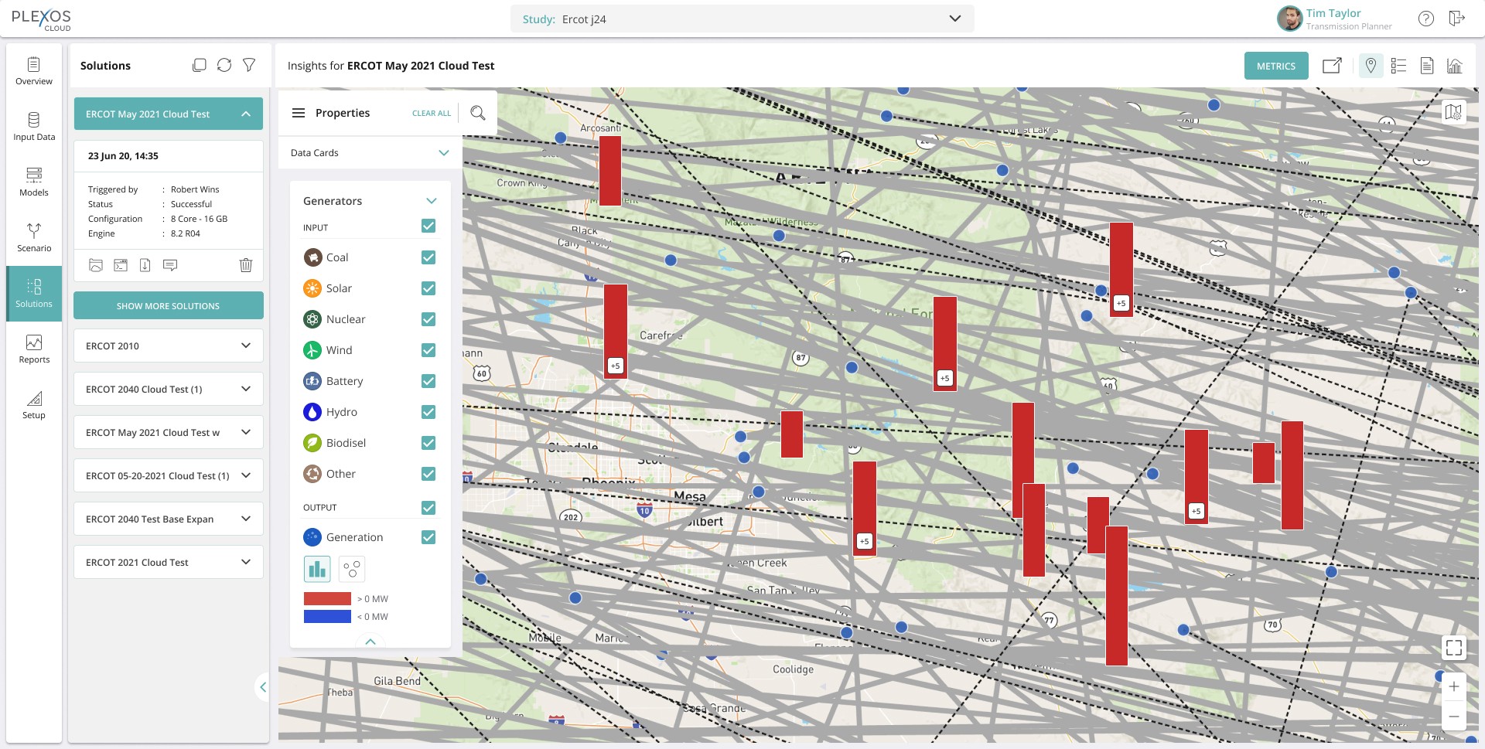Screen dimensions: 1485x749
Task: Open Setup in the sidebar
Action: point(34,405)
